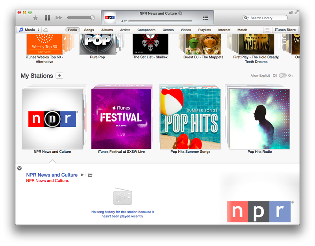Share the station using the share icon
The height and width of the screenshot is (246, 315).
click(90, 175)
